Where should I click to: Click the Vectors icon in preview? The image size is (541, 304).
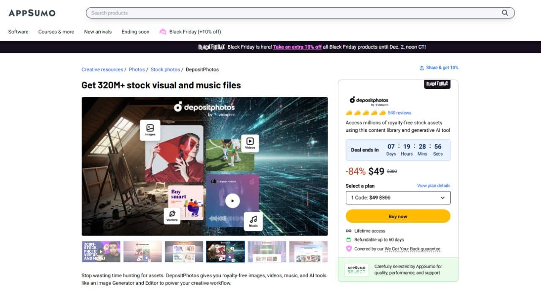point(172,214)
